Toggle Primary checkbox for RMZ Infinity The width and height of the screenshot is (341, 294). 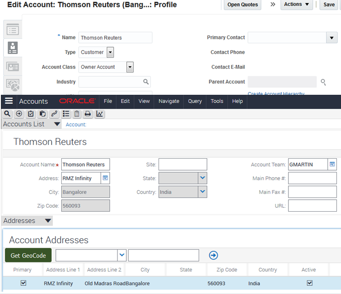tap(23, 283)
